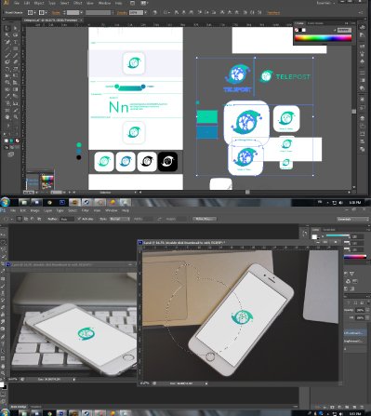This screenshot has width=371, height=416.
Task: Open Opacity dropdown arrow in Illustrator
Action: click(x=145, y=12)
